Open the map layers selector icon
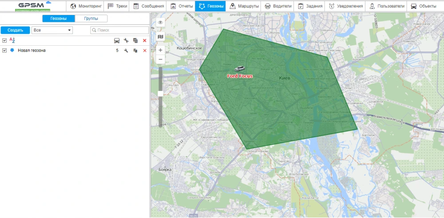 click(160, 36)
